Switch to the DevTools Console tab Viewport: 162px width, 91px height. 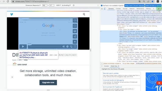click(x=118, y=9)
